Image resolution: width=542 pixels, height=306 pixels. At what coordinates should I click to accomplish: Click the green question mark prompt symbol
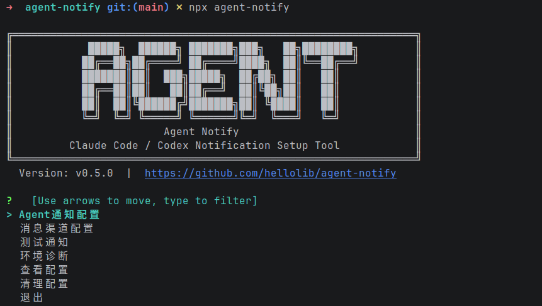pyautogui.click(x=9, y=200)
